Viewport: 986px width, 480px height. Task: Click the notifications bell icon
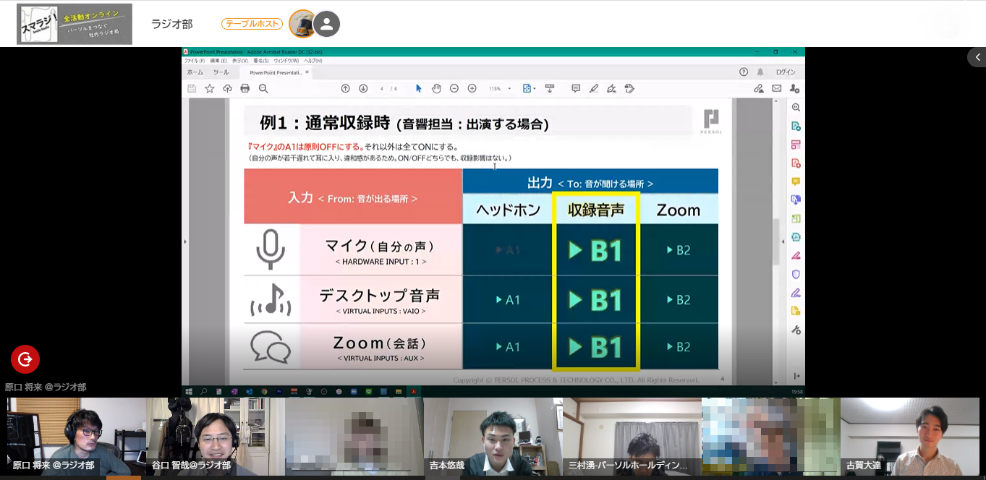760,72
